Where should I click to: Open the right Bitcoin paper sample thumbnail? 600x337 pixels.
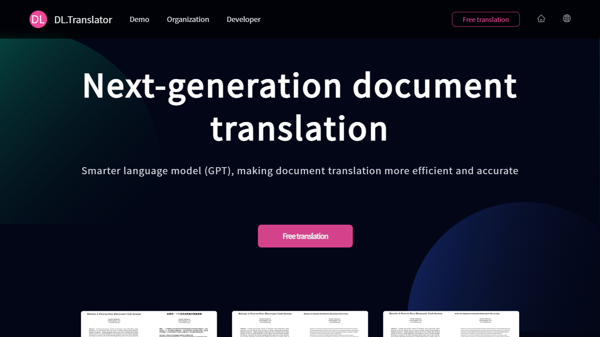click(x=451, y=324)
